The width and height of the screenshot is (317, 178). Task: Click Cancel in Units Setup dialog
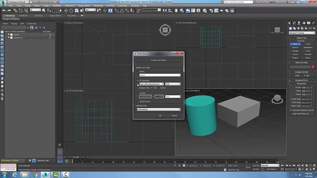pyautogui.click(x=174, y=116)
